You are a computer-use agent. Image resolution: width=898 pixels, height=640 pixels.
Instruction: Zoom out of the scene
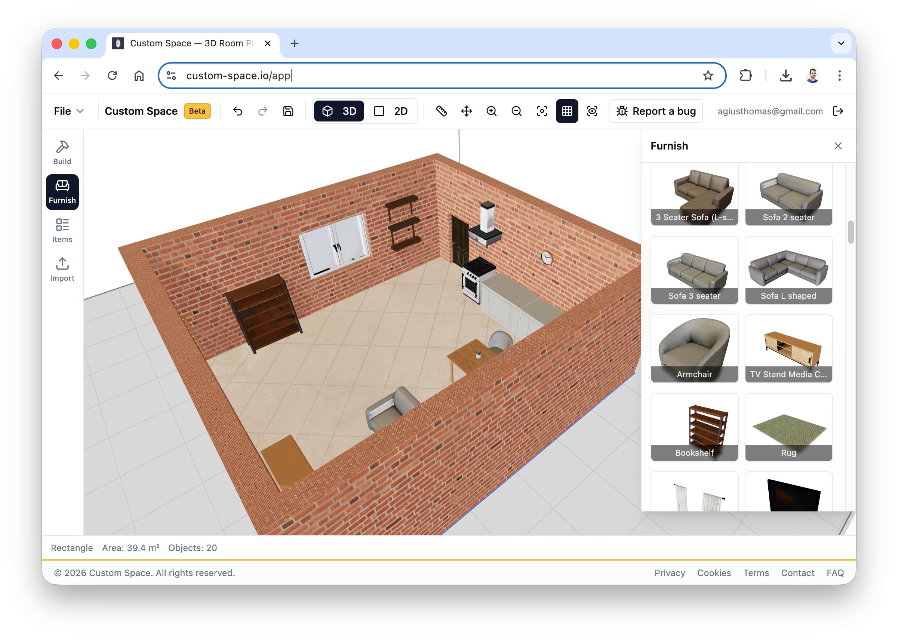pyautogui.click(x=517, y=111)
